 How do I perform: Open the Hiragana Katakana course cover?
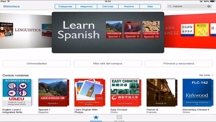pyautogui.click(x=187, y=30)
